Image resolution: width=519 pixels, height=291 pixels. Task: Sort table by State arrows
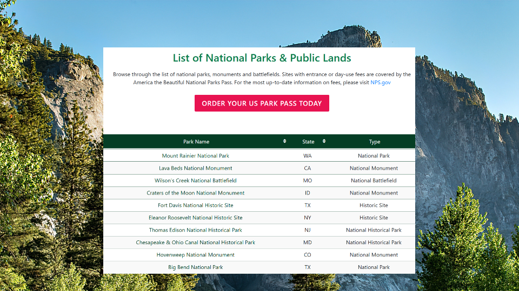pos(324,141)
